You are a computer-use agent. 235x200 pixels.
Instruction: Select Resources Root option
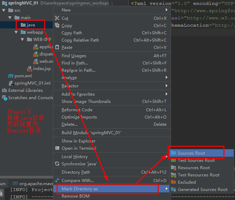click(x=193, y=168)
